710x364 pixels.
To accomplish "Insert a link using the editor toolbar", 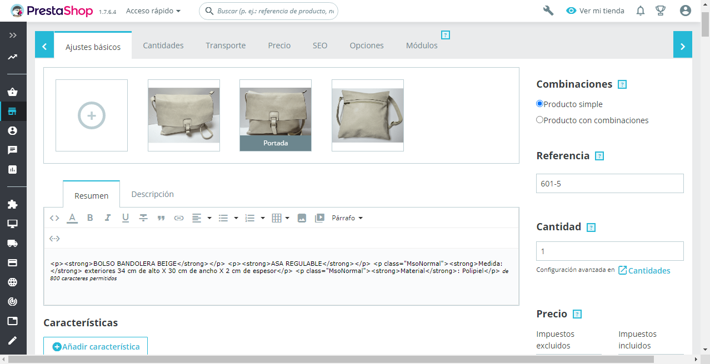I will coord(179,218).
